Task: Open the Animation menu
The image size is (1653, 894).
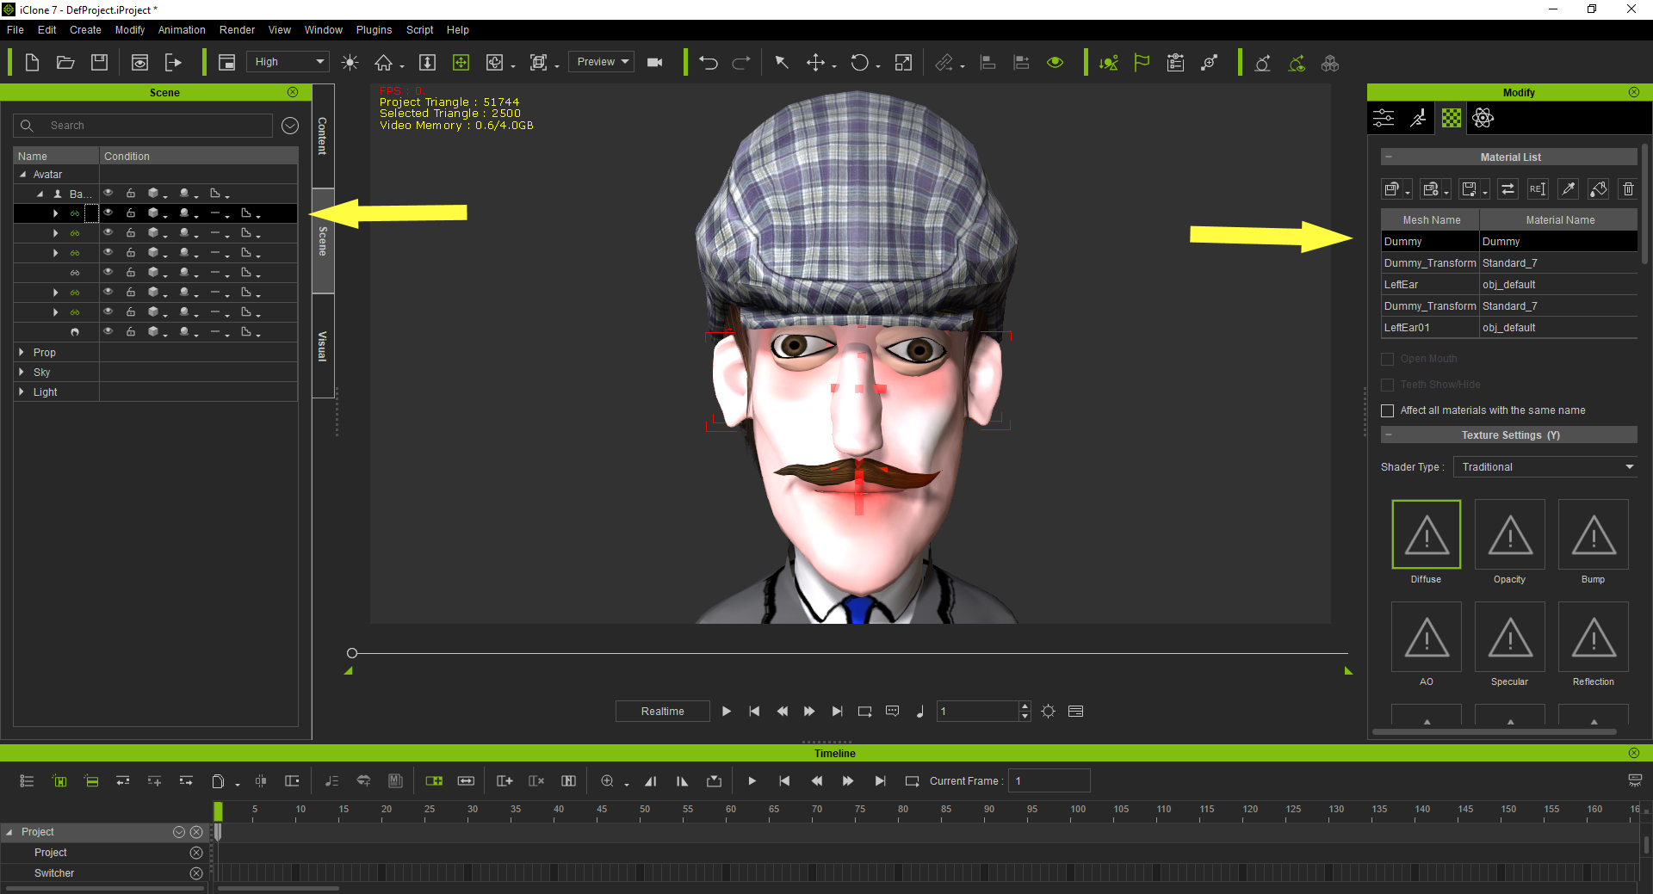Action: pyautogui.click(x=182, y=30)
